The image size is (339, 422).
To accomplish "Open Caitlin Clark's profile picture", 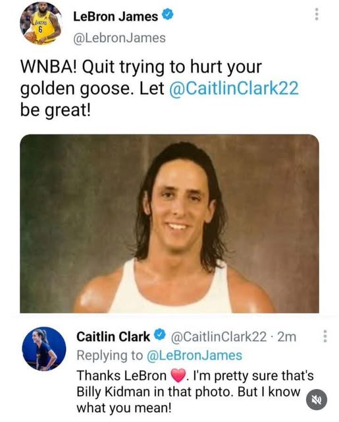I will [44, 349].
